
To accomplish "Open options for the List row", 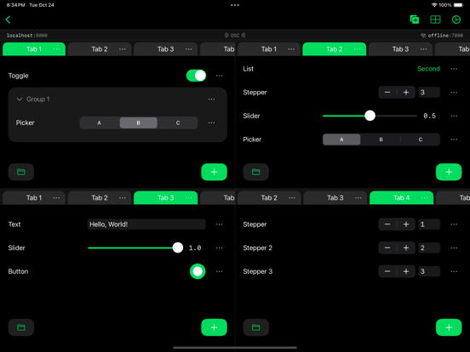I will 454,69.
